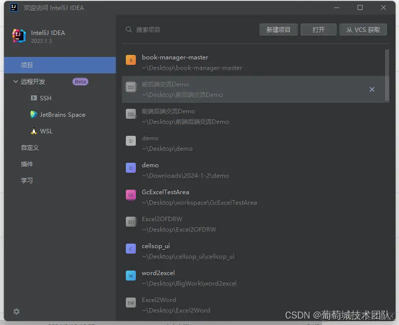Click the orange book-manager-master project icon
This screenshot has height=325, width=399.
131,60
